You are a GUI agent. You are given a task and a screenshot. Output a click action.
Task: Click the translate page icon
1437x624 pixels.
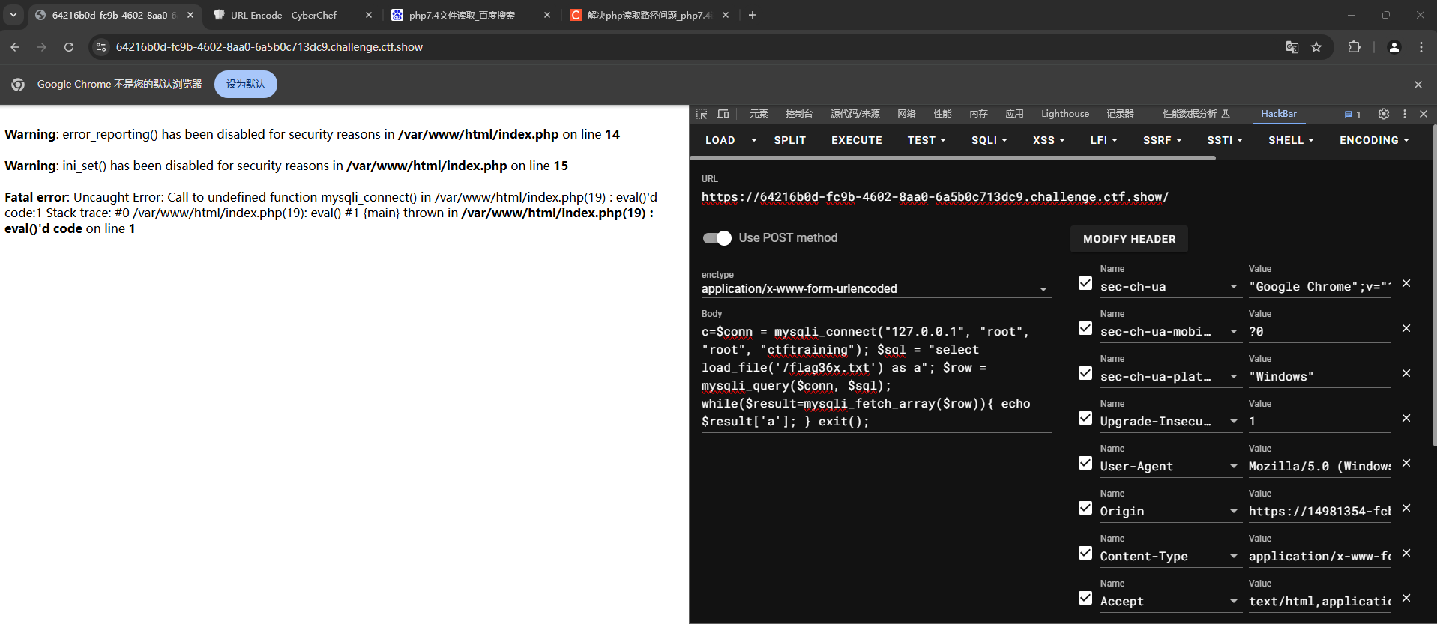pyautogui.click(x=1292, y=47)
